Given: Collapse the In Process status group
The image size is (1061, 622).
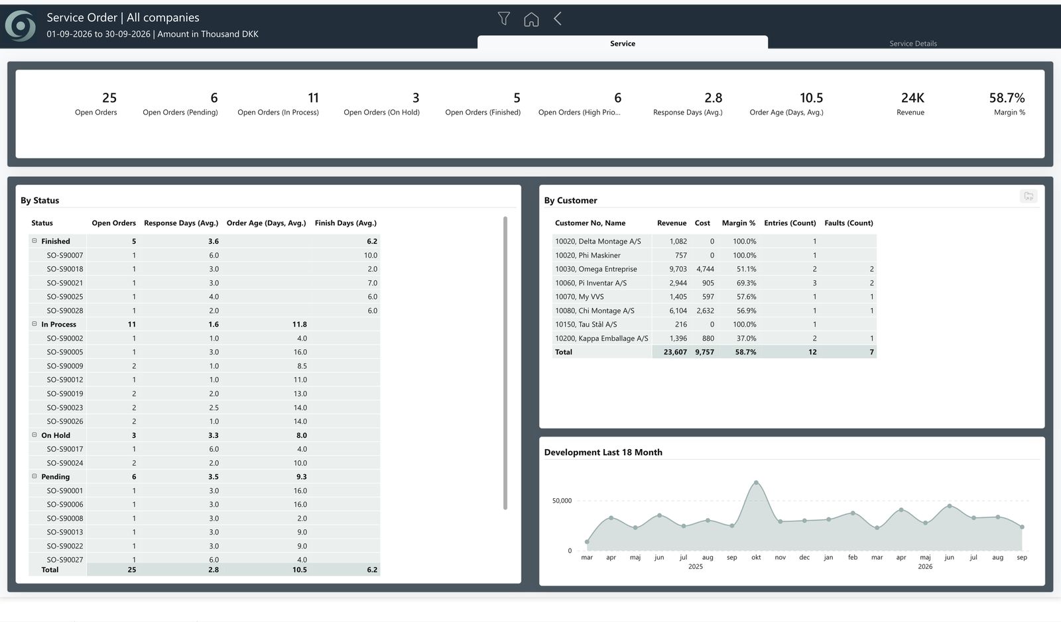Looking at the screenshot, I should (x=34, y=324).
